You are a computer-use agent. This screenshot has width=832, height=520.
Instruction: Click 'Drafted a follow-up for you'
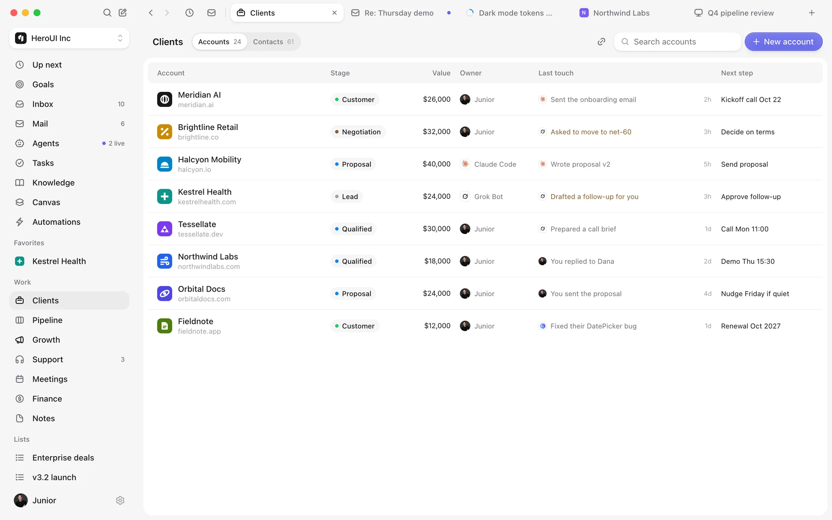(x=594, y=197)
